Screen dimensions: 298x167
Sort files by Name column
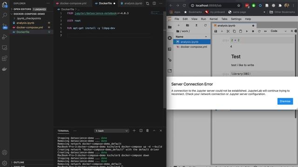[191, 37]
